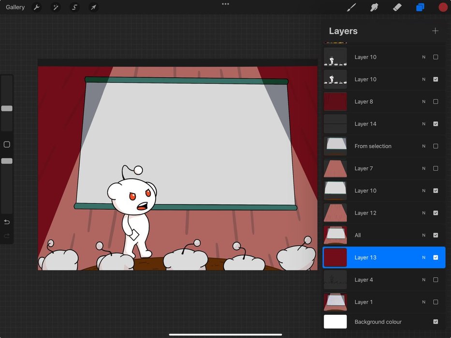Activate the Selection tool
The height and width of the screenshot is (338, 451).
[74, 7]
